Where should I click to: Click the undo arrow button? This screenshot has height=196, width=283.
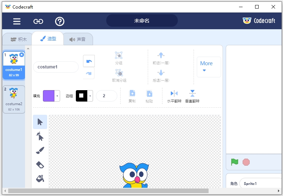coord(89,61)
